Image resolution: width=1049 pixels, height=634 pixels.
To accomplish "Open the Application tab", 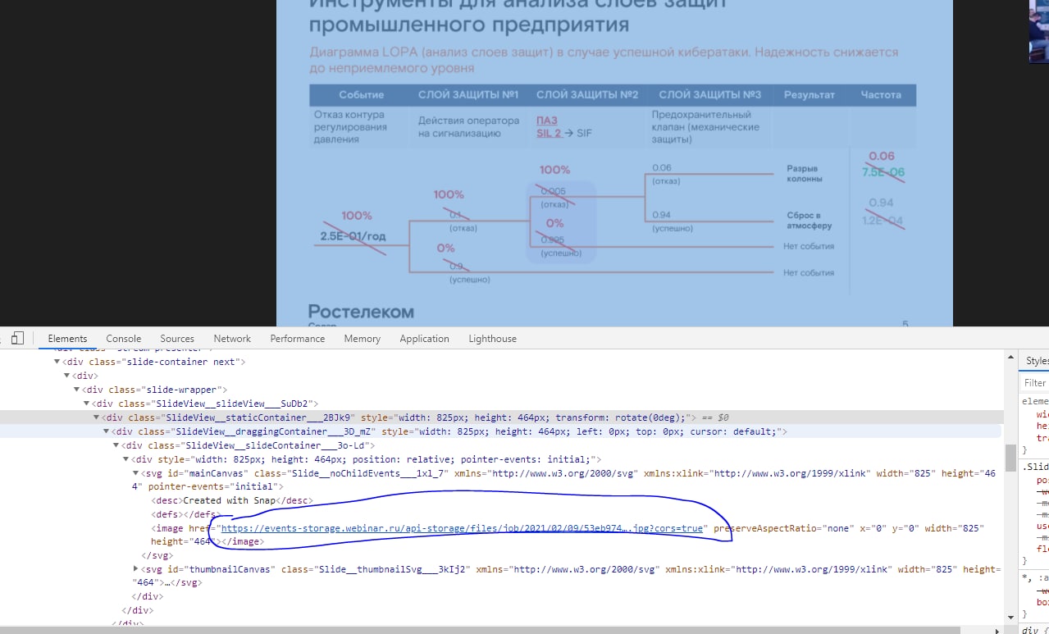I will click(424, 339).
